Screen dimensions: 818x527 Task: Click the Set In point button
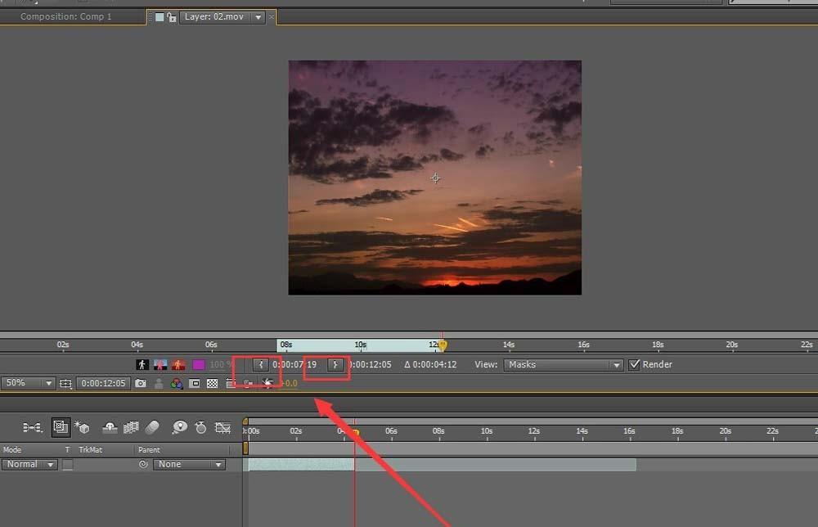(260, 365)
